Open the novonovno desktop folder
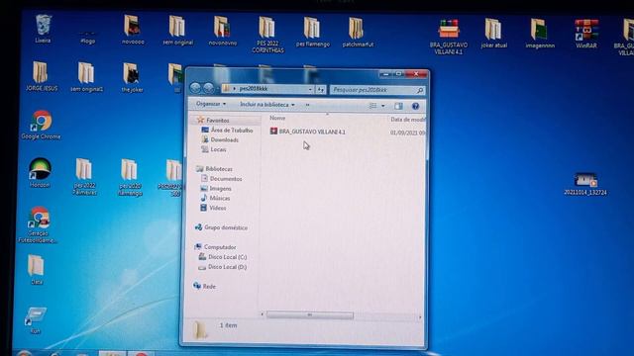 [x=222, y=31]
